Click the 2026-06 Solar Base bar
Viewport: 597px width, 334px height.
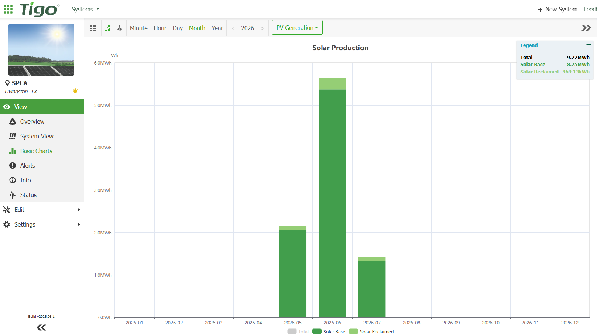pos(332,203)
